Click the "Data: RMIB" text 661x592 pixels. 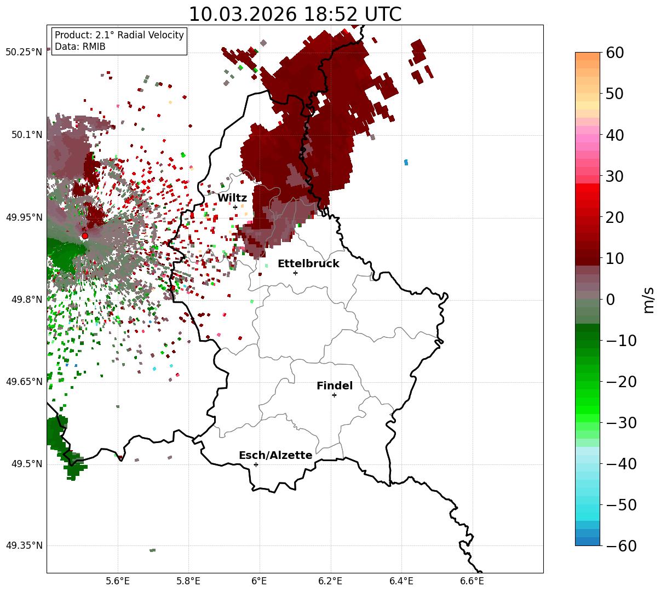coord(80,47)
